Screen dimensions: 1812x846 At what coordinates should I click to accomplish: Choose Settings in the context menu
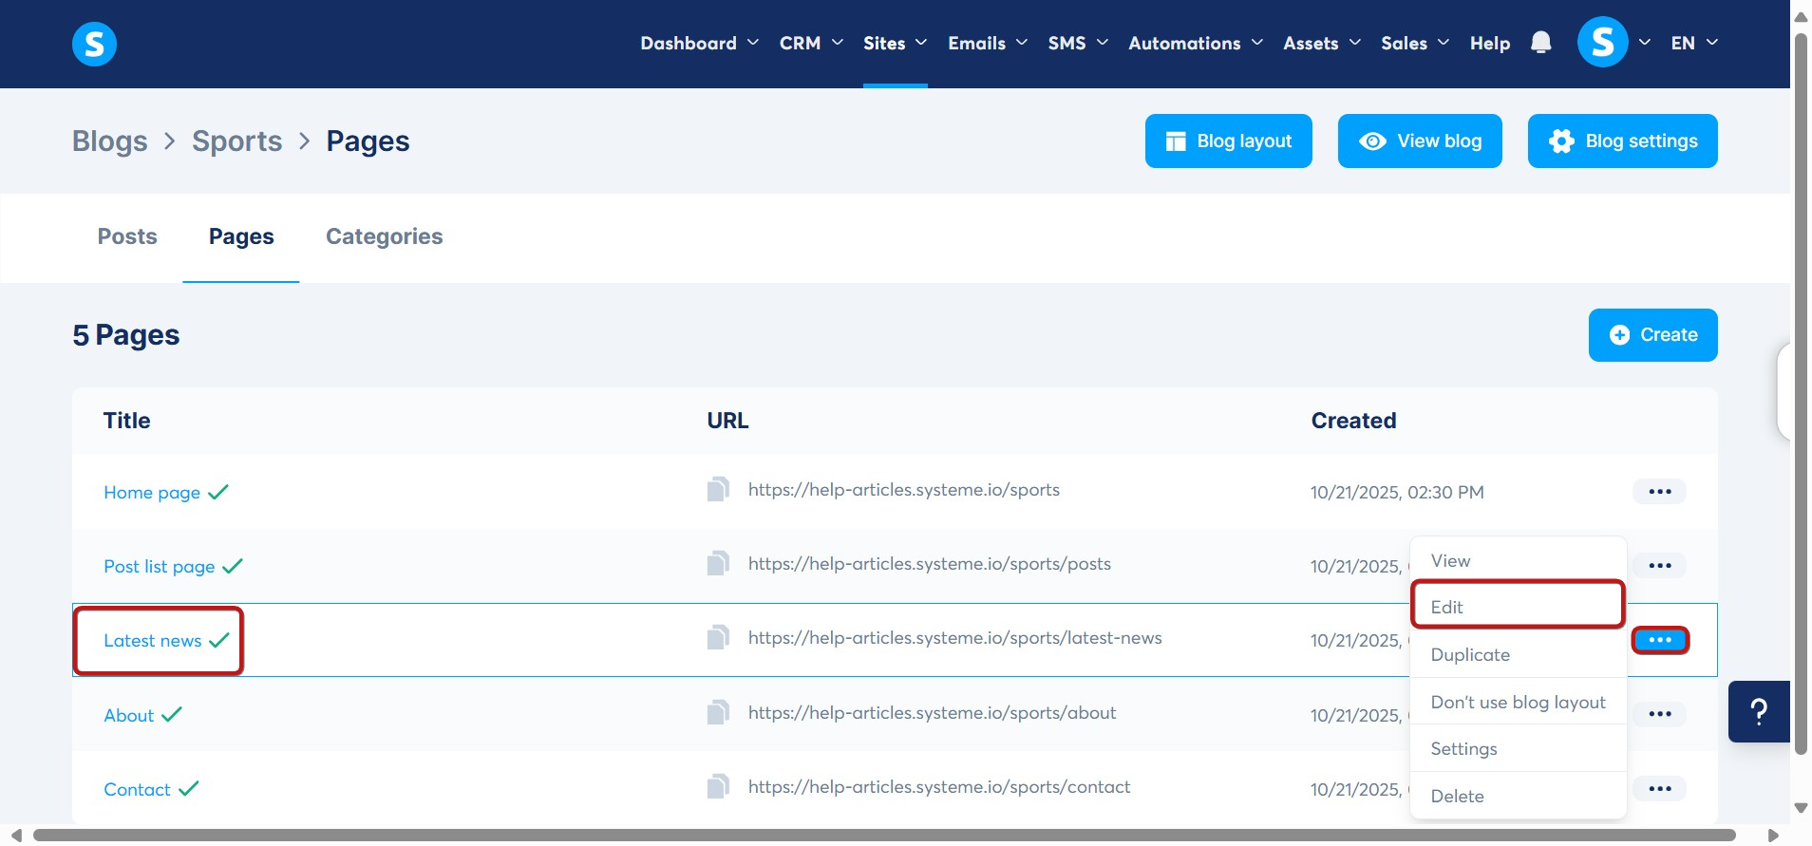(x=1518, y=748)
